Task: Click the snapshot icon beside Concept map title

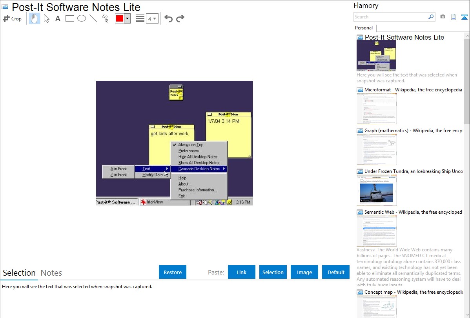Action: tap(360, 292)
